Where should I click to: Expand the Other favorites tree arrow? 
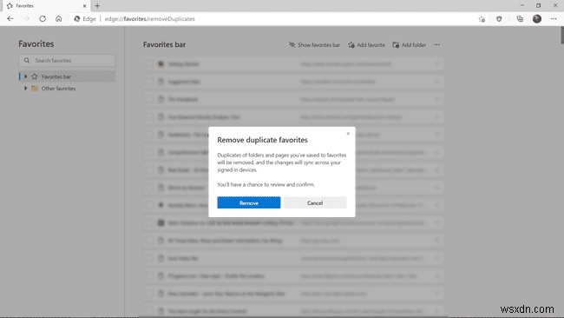click(25, 89)
